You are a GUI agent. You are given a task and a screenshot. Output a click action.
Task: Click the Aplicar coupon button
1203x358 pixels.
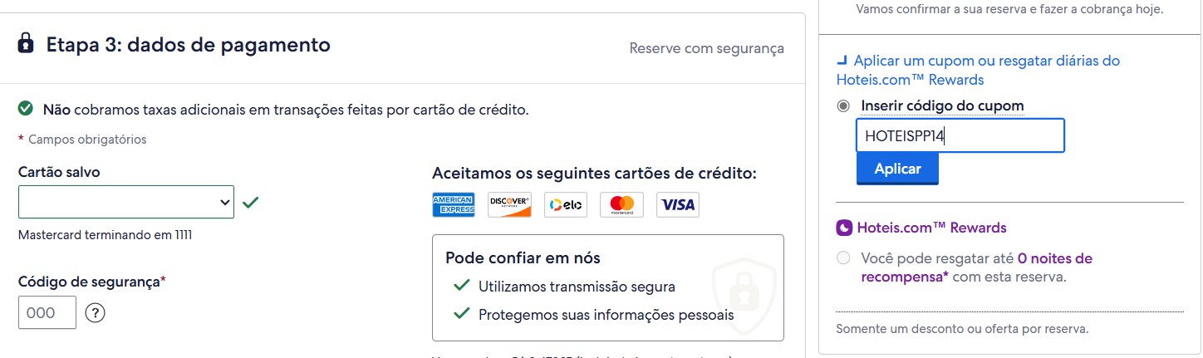(x=897, y=169)
